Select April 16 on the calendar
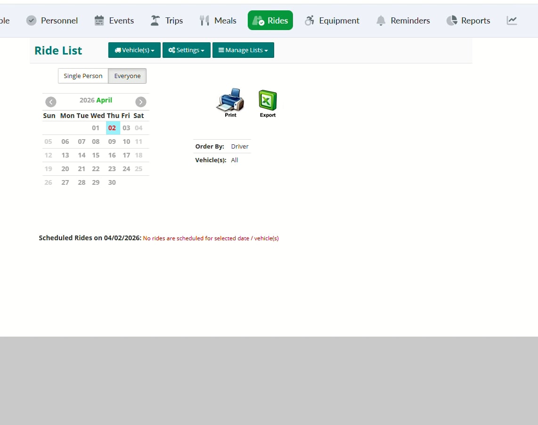 [112, 156]
